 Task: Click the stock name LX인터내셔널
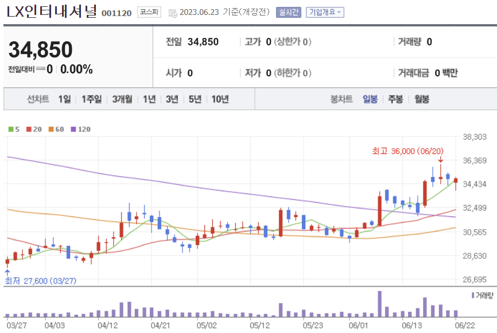pos(52,12)
